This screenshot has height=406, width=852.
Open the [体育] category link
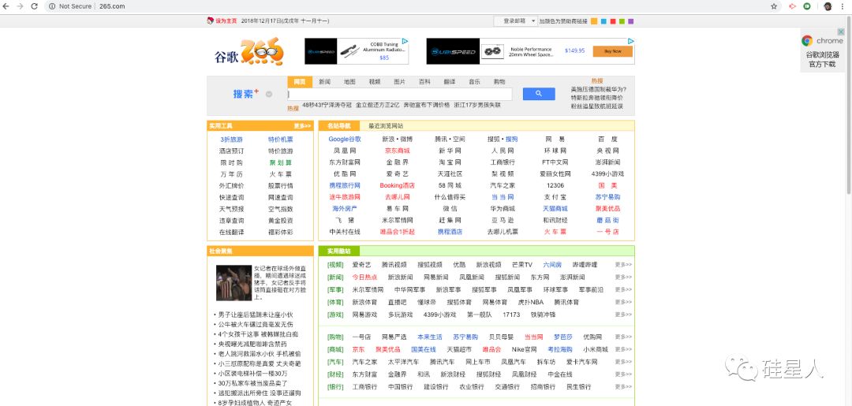pos(335,302)
